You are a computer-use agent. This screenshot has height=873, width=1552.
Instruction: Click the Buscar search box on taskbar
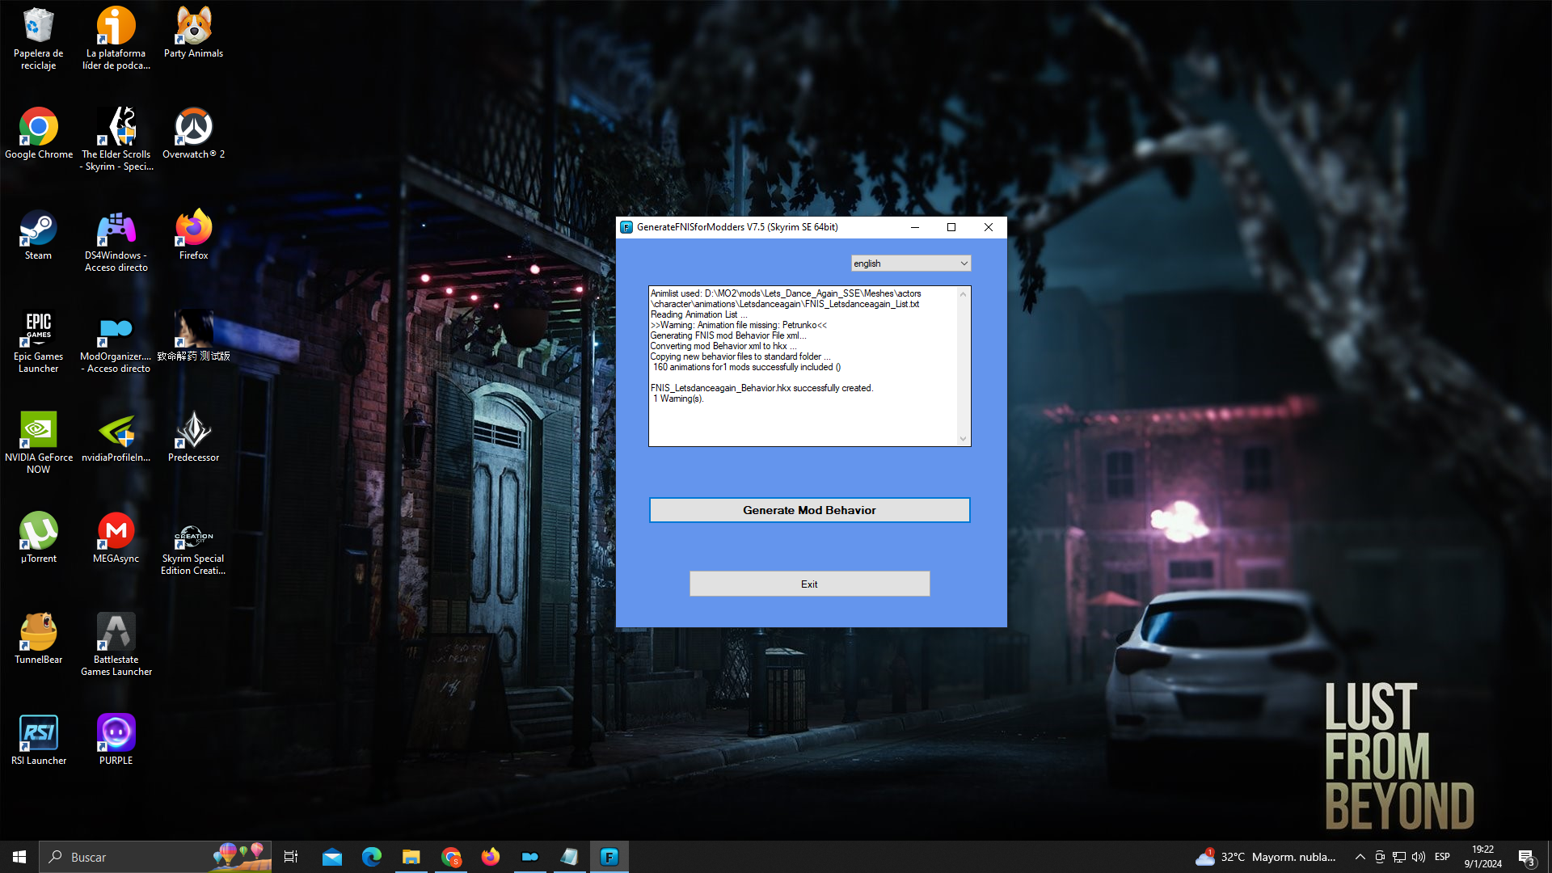click(155, 857)
